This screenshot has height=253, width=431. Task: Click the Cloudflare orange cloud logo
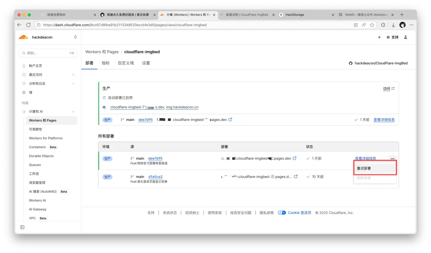click(x=24, y=37)
